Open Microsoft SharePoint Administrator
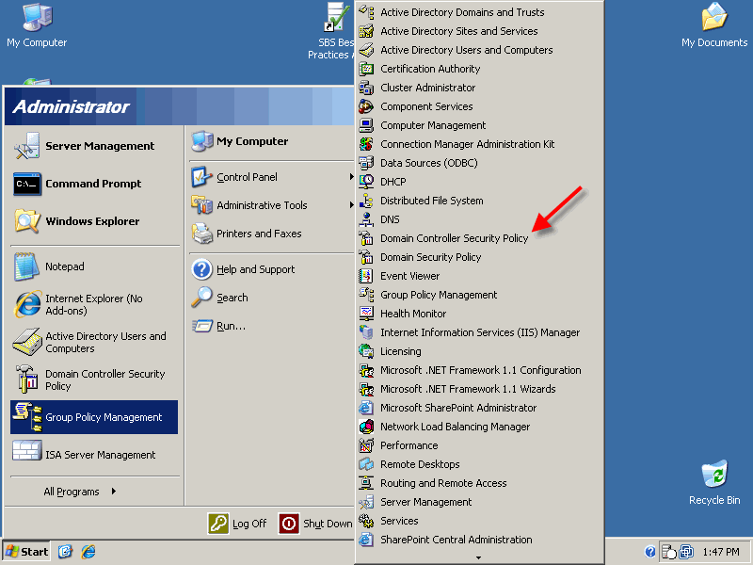Viewport: 753px width, 565px height. point(479,408)
